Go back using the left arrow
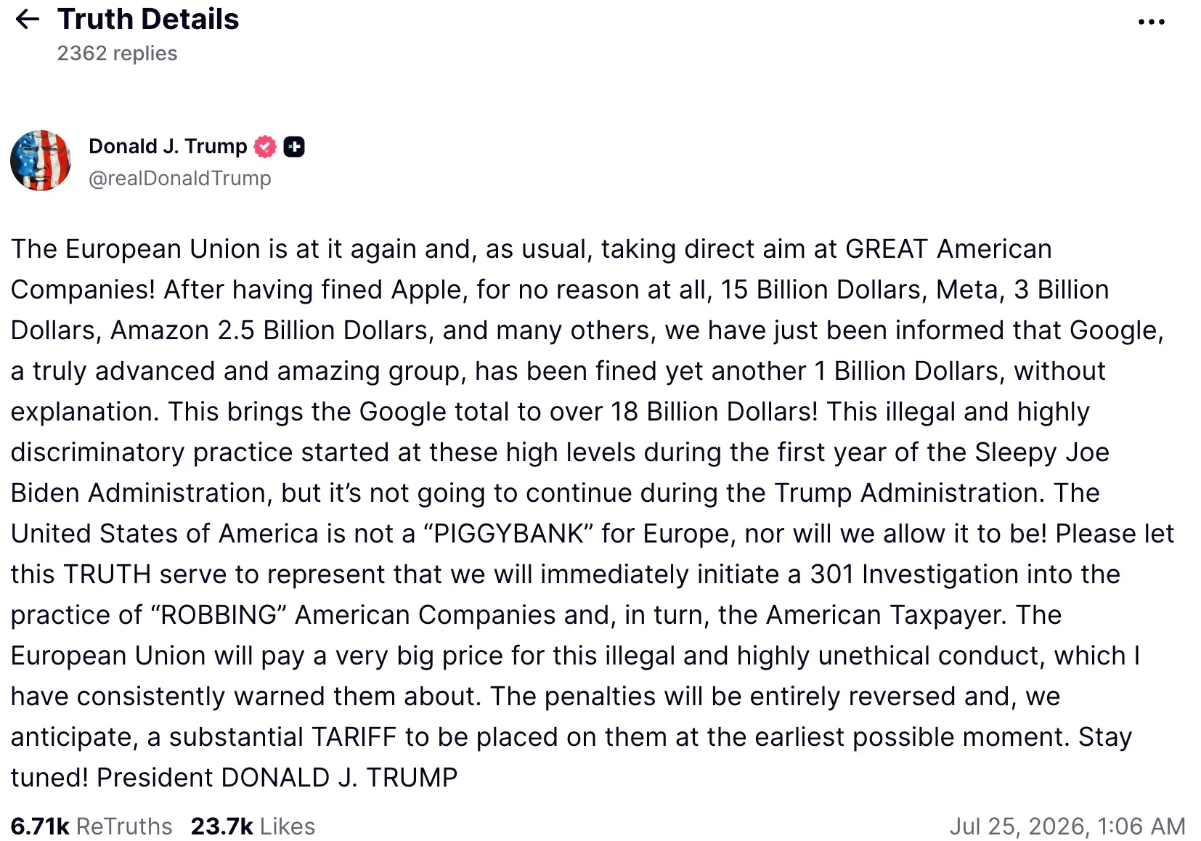The width and height of the screenshot is (1201, 841). tap(28, 19)
